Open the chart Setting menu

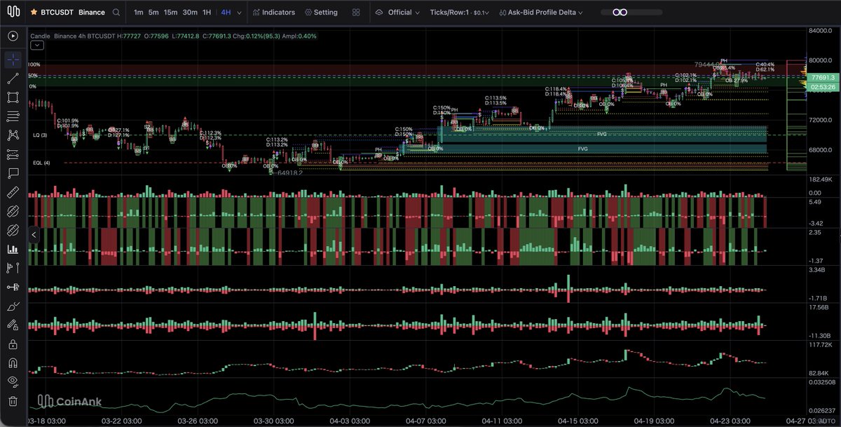(321, 13)
